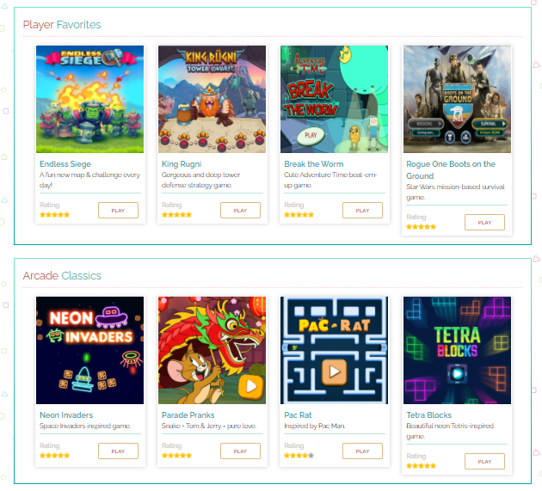Image resolution: width=542 pixels, height=491 pixels.
Task: Open the Endless Siege title link
Action: click(65, 163)
